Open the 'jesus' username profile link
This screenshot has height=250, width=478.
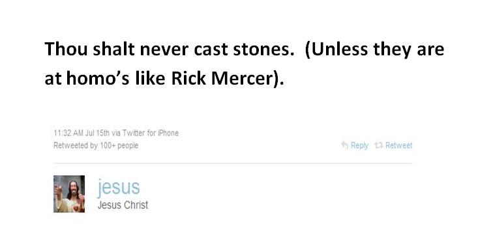click(119, 187)
